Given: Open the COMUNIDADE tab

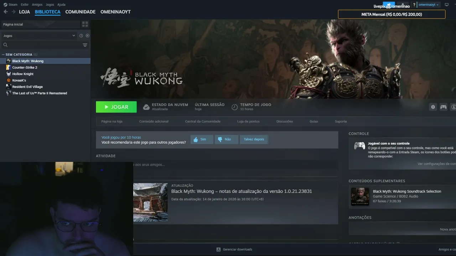Looking at the screenshot, I should tap(81, 12).
